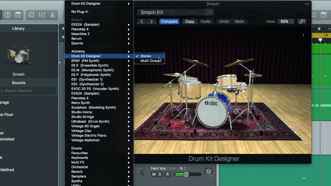The image size is (331, 186).
Task: Select the Reverb category item
Action: 99,172
